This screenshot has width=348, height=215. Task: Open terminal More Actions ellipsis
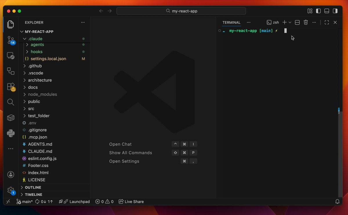point(314,22)
